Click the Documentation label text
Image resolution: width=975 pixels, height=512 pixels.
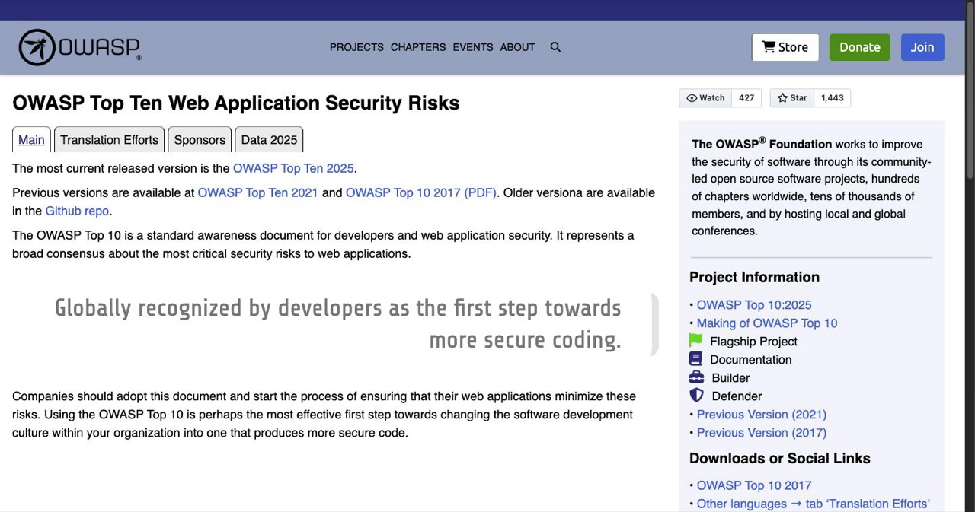pos(750,359)
